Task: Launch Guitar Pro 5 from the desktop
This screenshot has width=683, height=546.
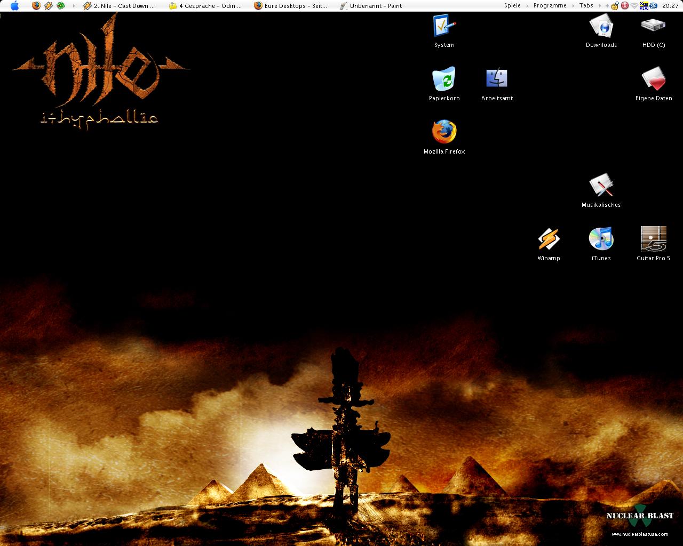Action: [x=654, y=238]
